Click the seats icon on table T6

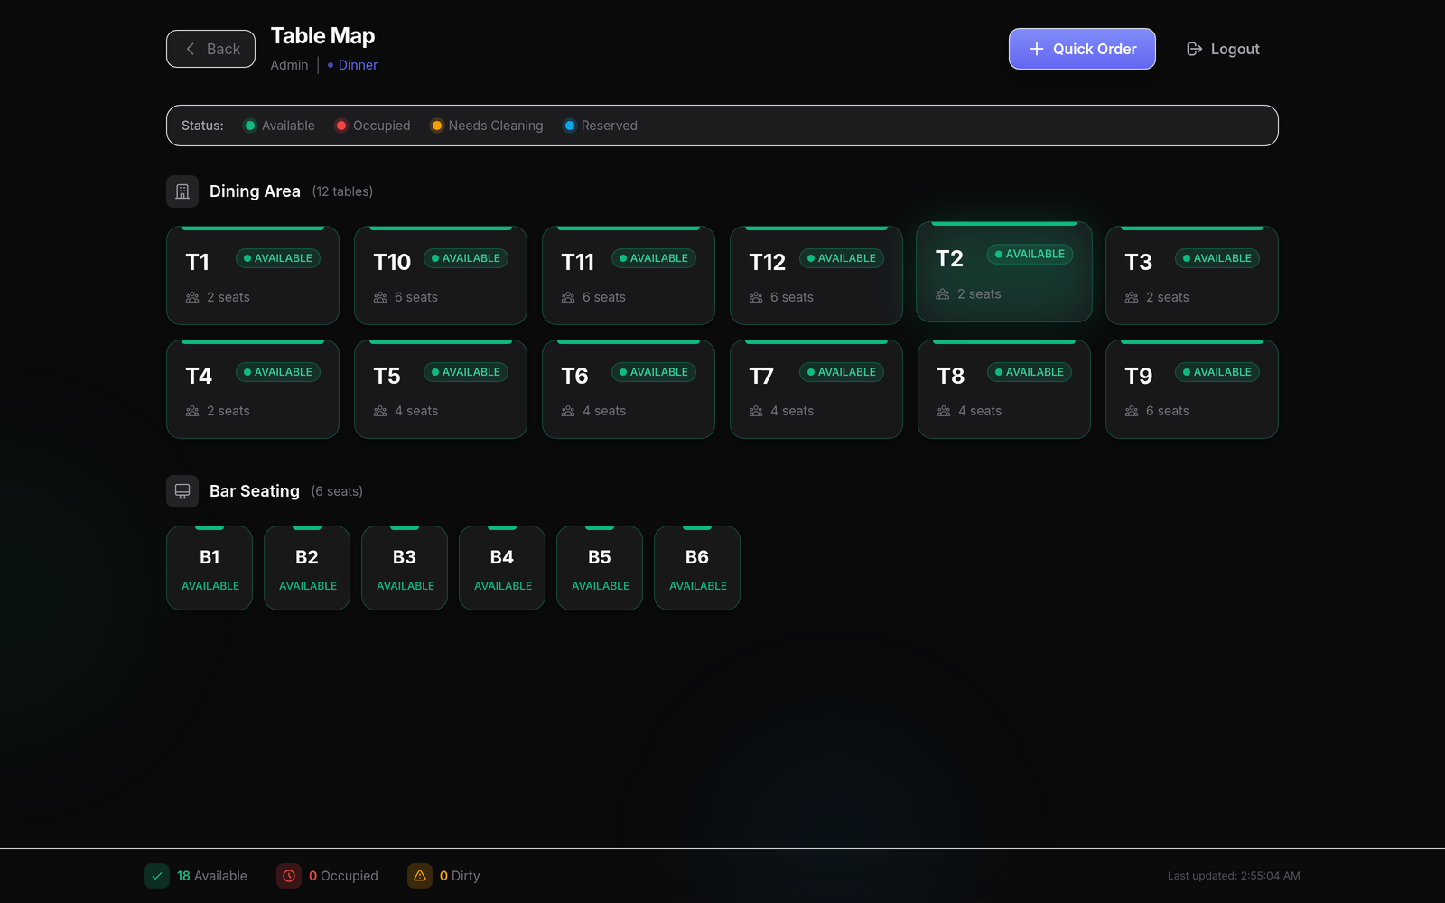point(568,411)
